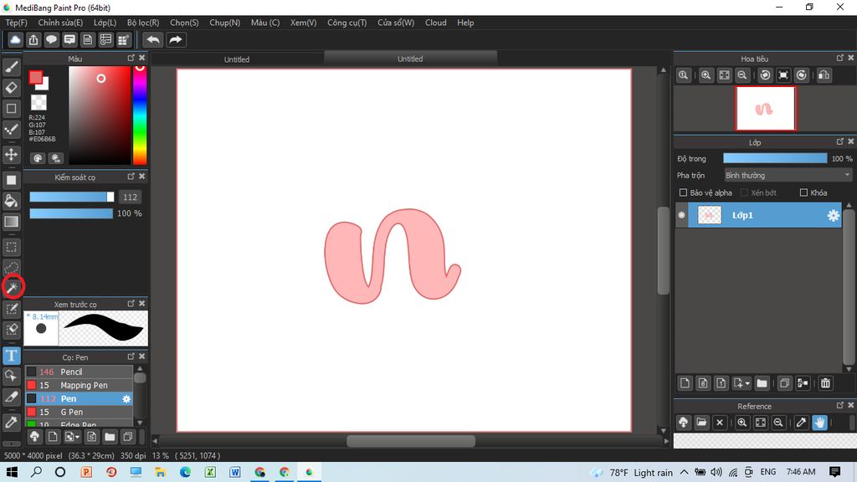Select the Bucket fill tool
Image resolution: width=857 pixels, height=482 pixels.
pyautogui.click(x=12, y=201)
